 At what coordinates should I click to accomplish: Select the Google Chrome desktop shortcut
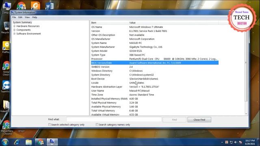6,69
